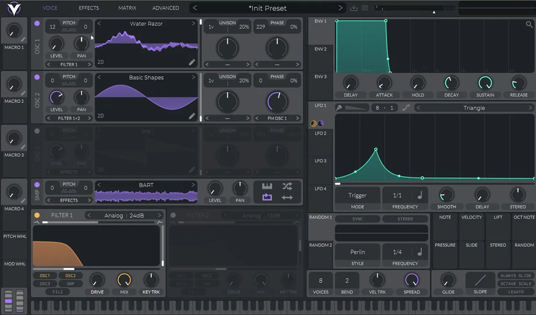The image size is (536, 315).
Task: Click the Filter 1 MIX knob
Action: point(124,280)
